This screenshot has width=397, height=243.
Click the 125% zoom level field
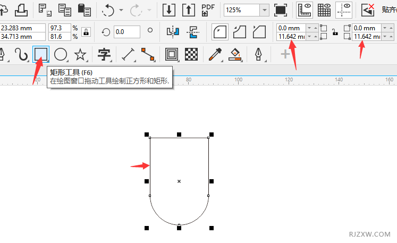pyautogui.click(x=242, y=10)
